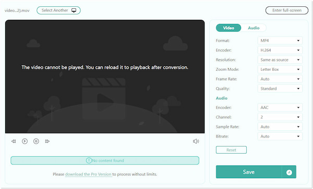Click the play button icon
The height and width of the screenshot is (189, 313).
coord(25,141)
